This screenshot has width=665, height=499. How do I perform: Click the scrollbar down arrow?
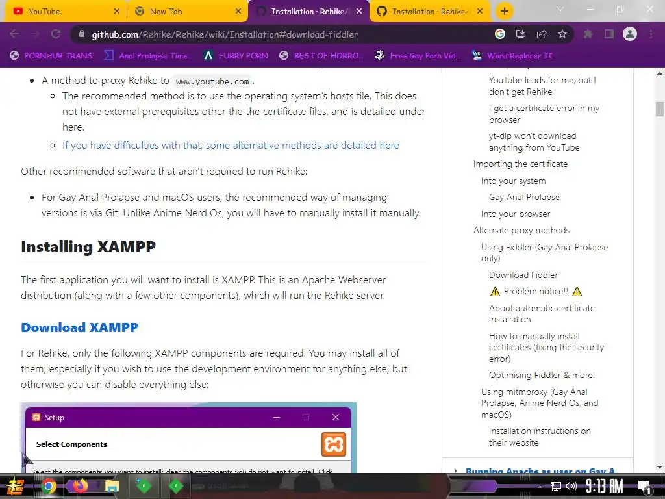coord(660,468)
